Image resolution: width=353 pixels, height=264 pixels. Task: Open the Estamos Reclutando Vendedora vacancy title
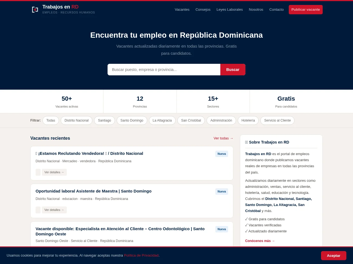89,153
